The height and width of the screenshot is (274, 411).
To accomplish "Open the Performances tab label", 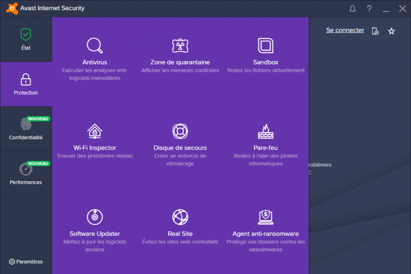I will click(x=26, y=182).
